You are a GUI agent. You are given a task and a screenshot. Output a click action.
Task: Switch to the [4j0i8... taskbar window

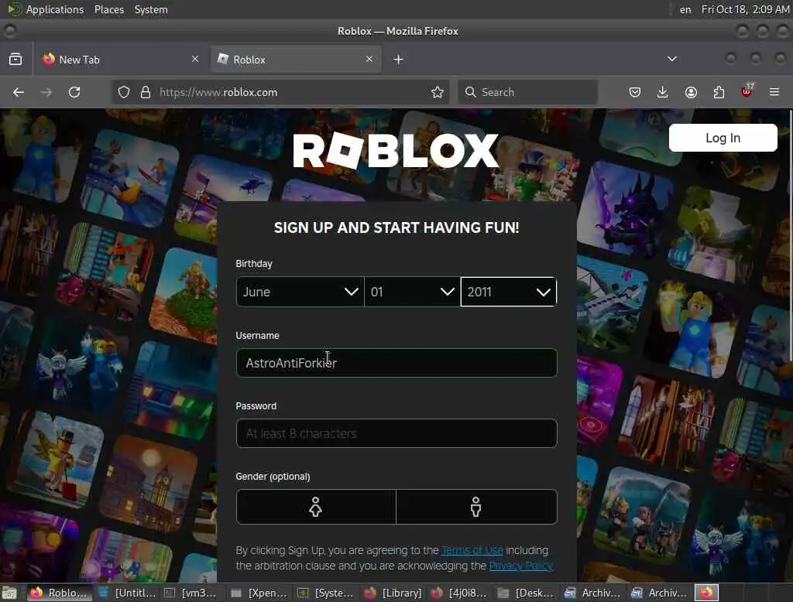pos(459,593)
